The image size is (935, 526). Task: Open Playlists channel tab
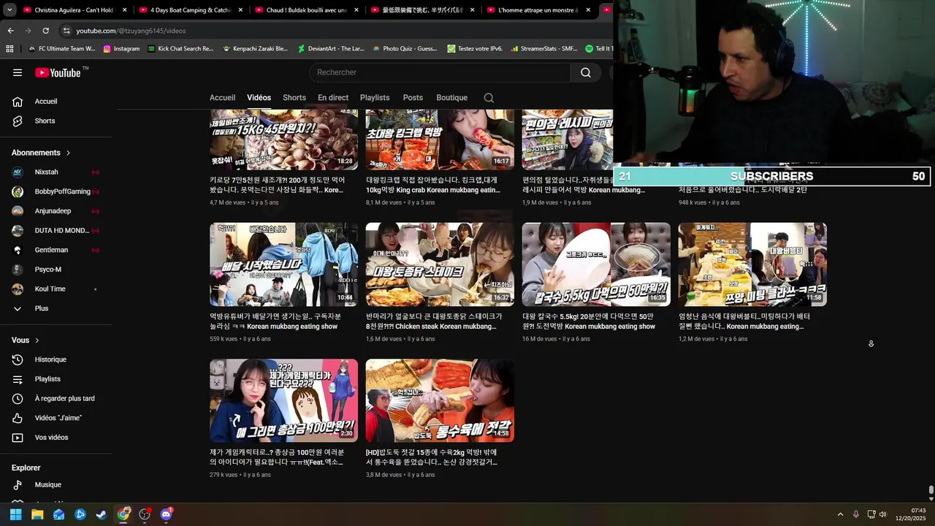[375, 98]
